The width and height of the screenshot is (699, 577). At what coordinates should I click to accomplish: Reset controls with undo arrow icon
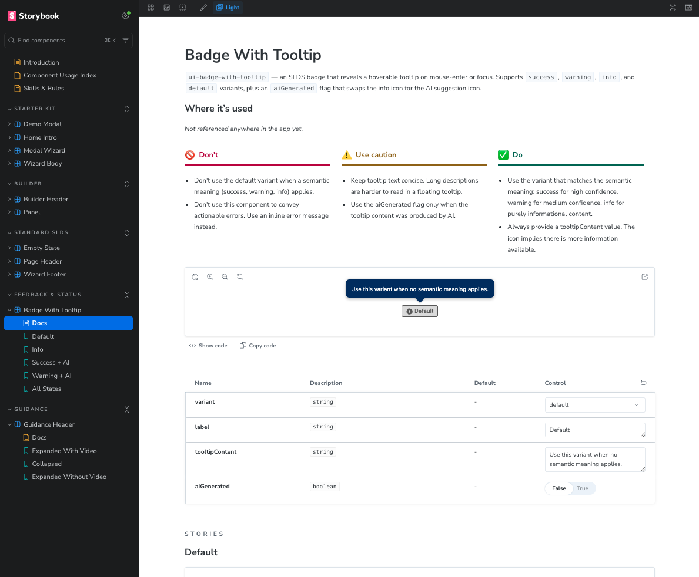point(643,383)
